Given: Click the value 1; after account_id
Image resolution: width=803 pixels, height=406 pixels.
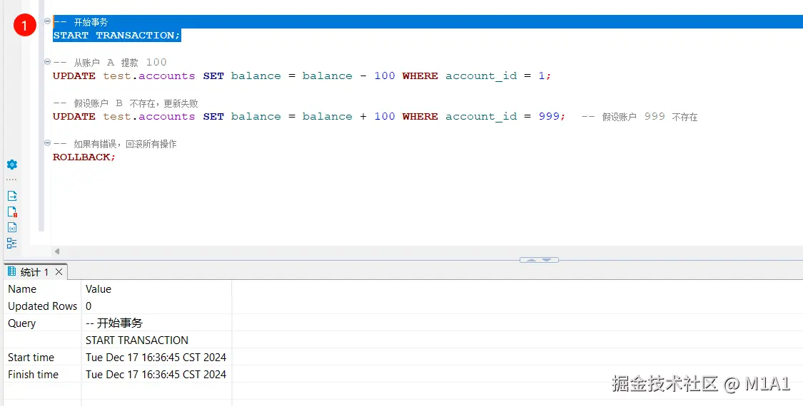Looking at the screenshot, I should point(545,76).
